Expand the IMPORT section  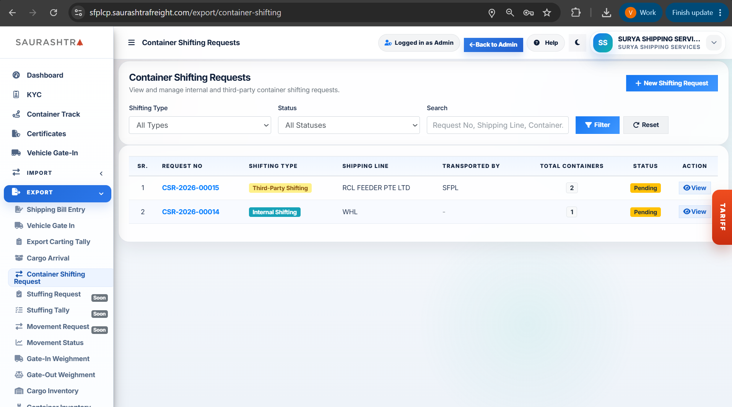coord(57,173)
